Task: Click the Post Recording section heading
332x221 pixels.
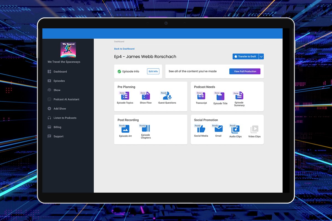Action: (128, 120)
